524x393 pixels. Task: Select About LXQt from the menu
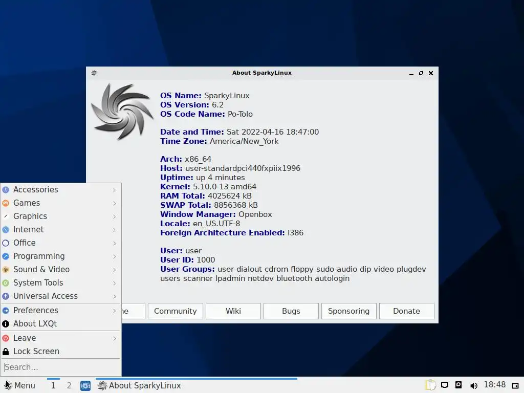[x=60, y=324]
